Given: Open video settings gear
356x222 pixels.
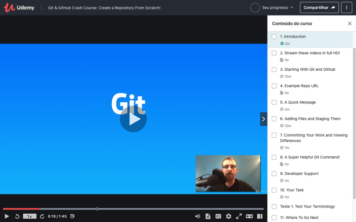Looking at the screenshot, I should (229, 216).
